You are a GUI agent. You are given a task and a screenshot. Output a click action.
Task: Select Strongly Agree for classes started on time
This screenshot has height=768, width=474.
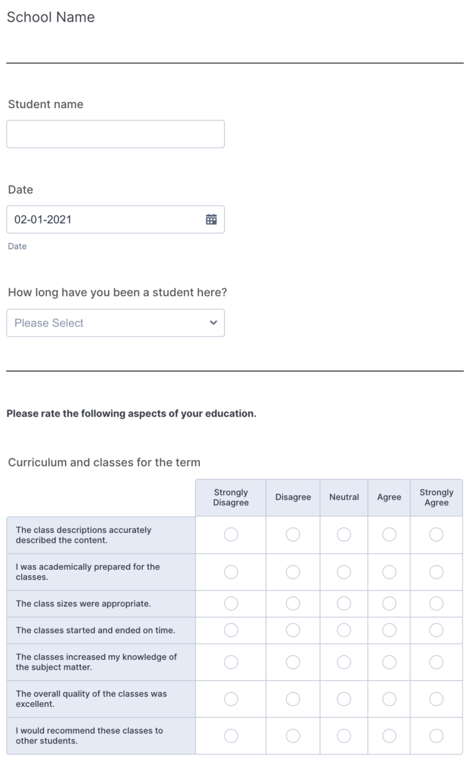[436, 630]
